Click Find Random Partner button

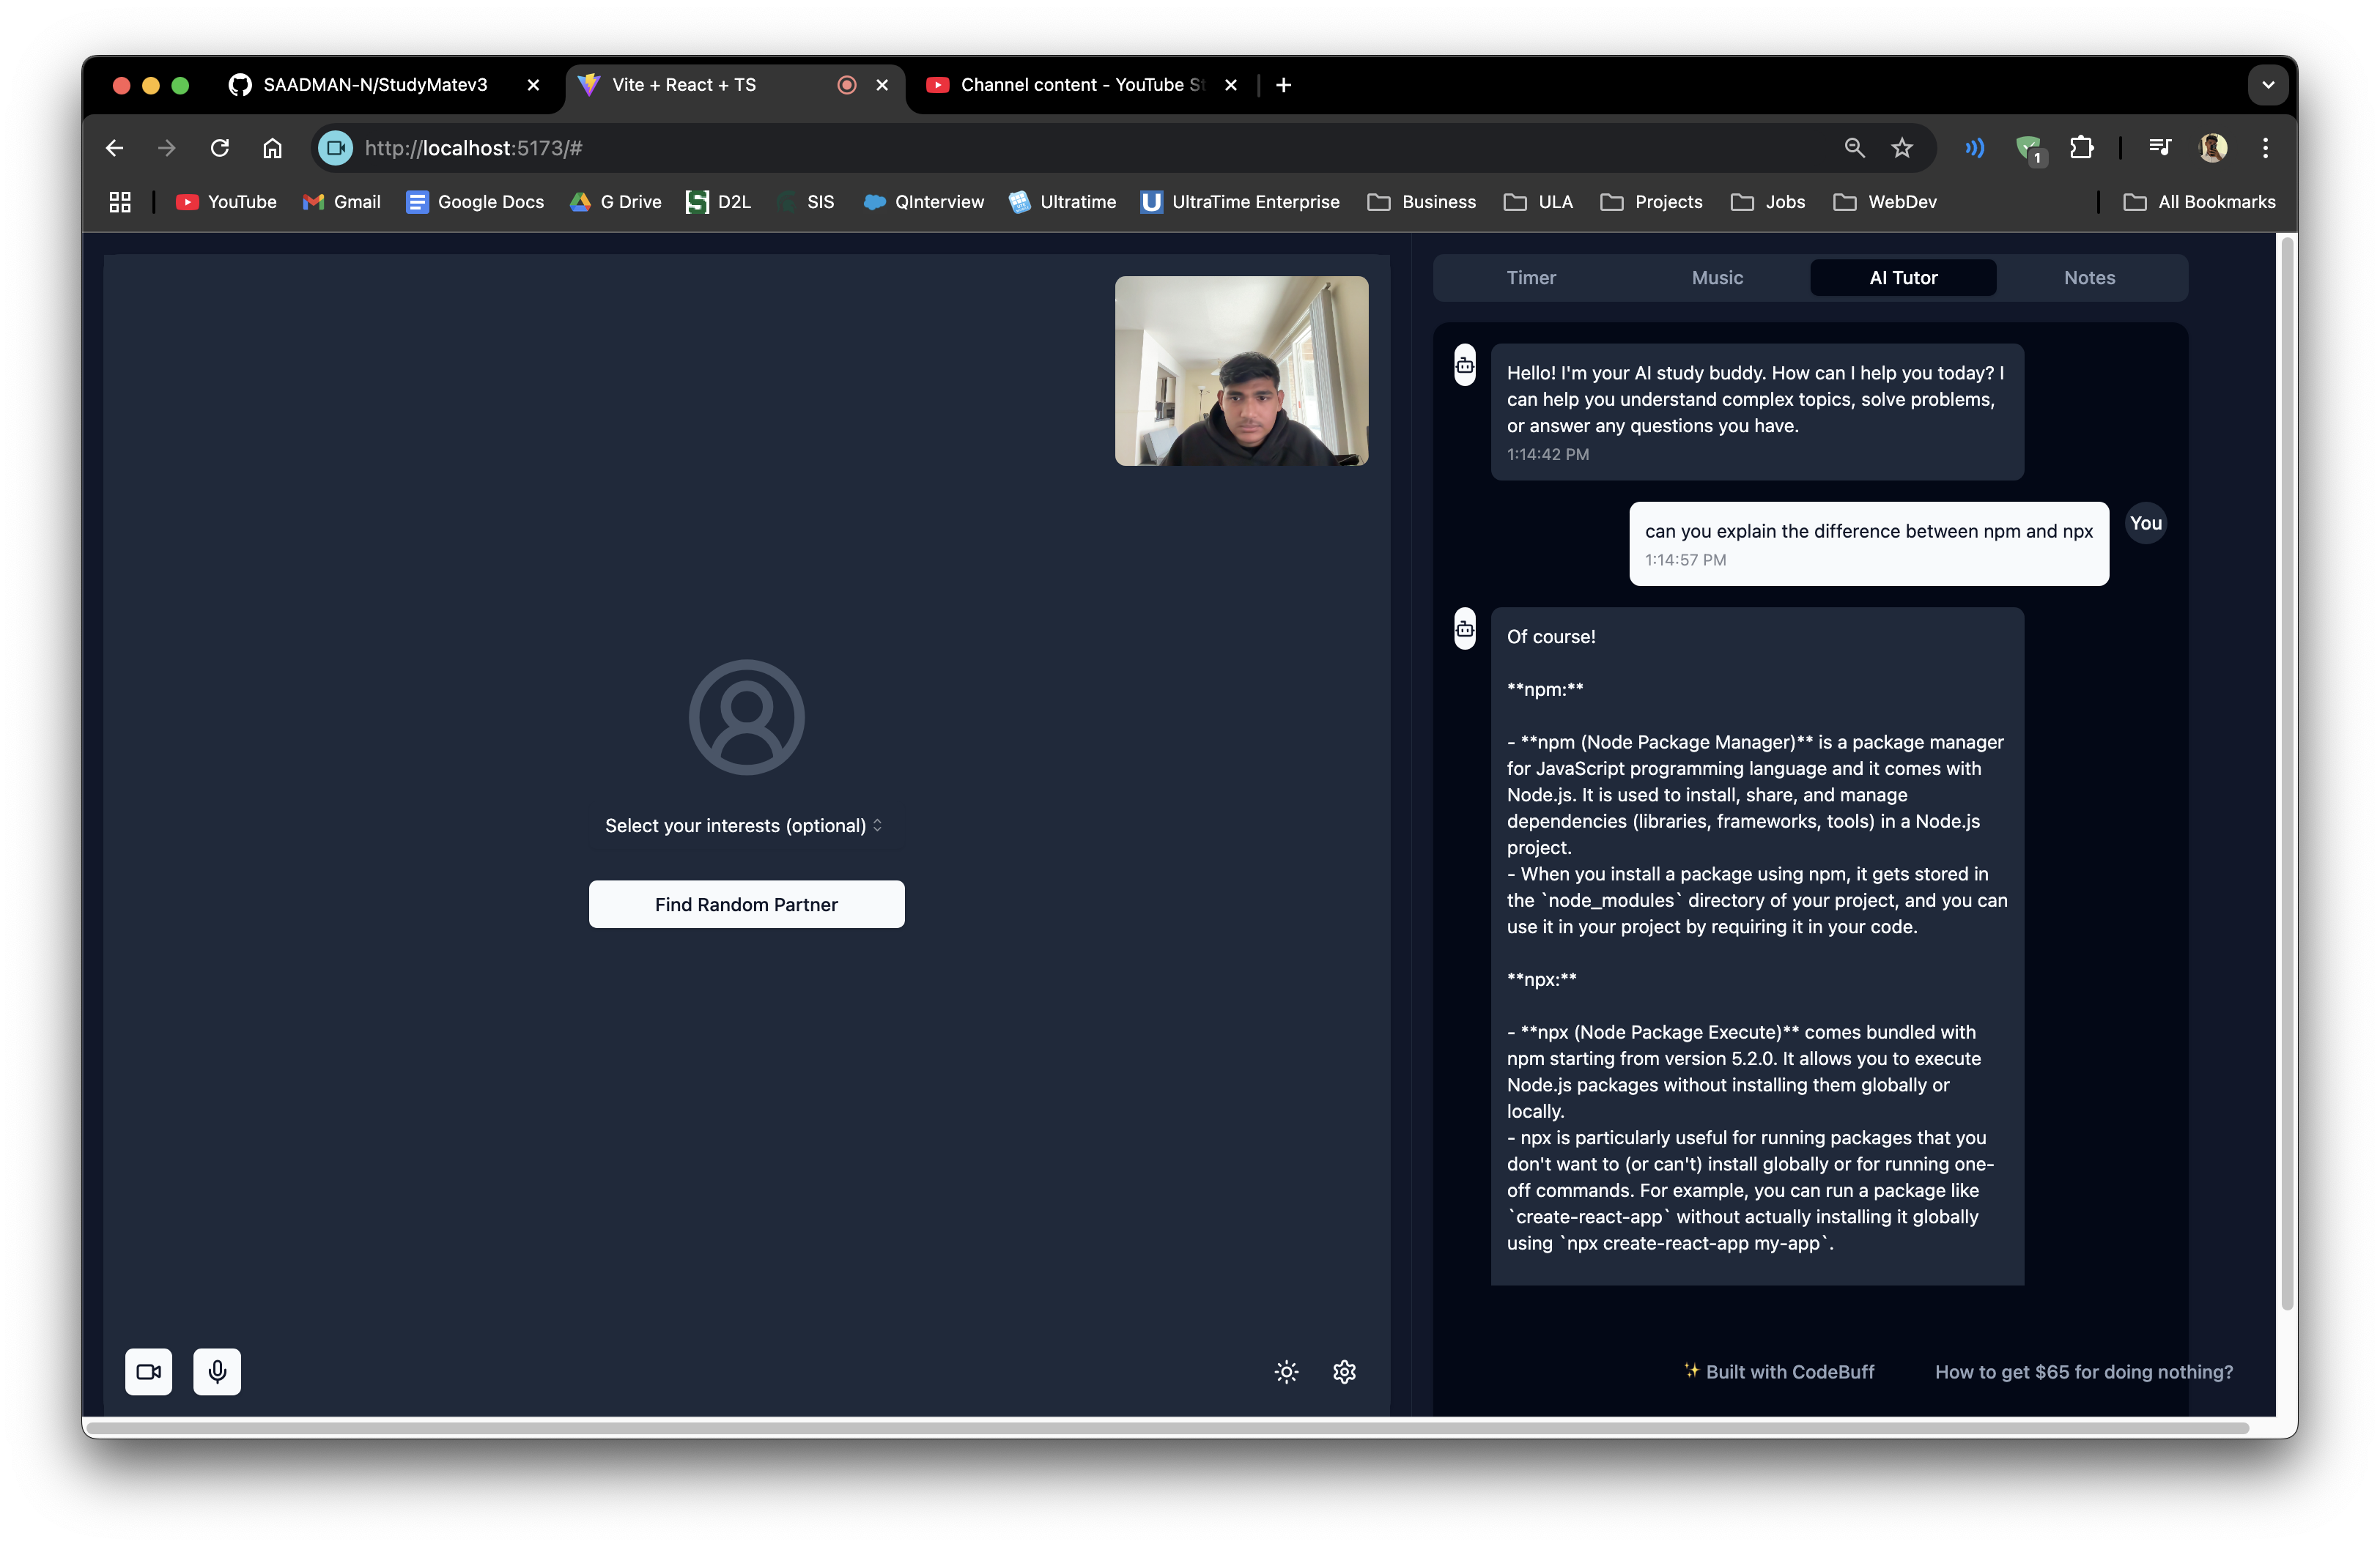[x=746, y=905]
